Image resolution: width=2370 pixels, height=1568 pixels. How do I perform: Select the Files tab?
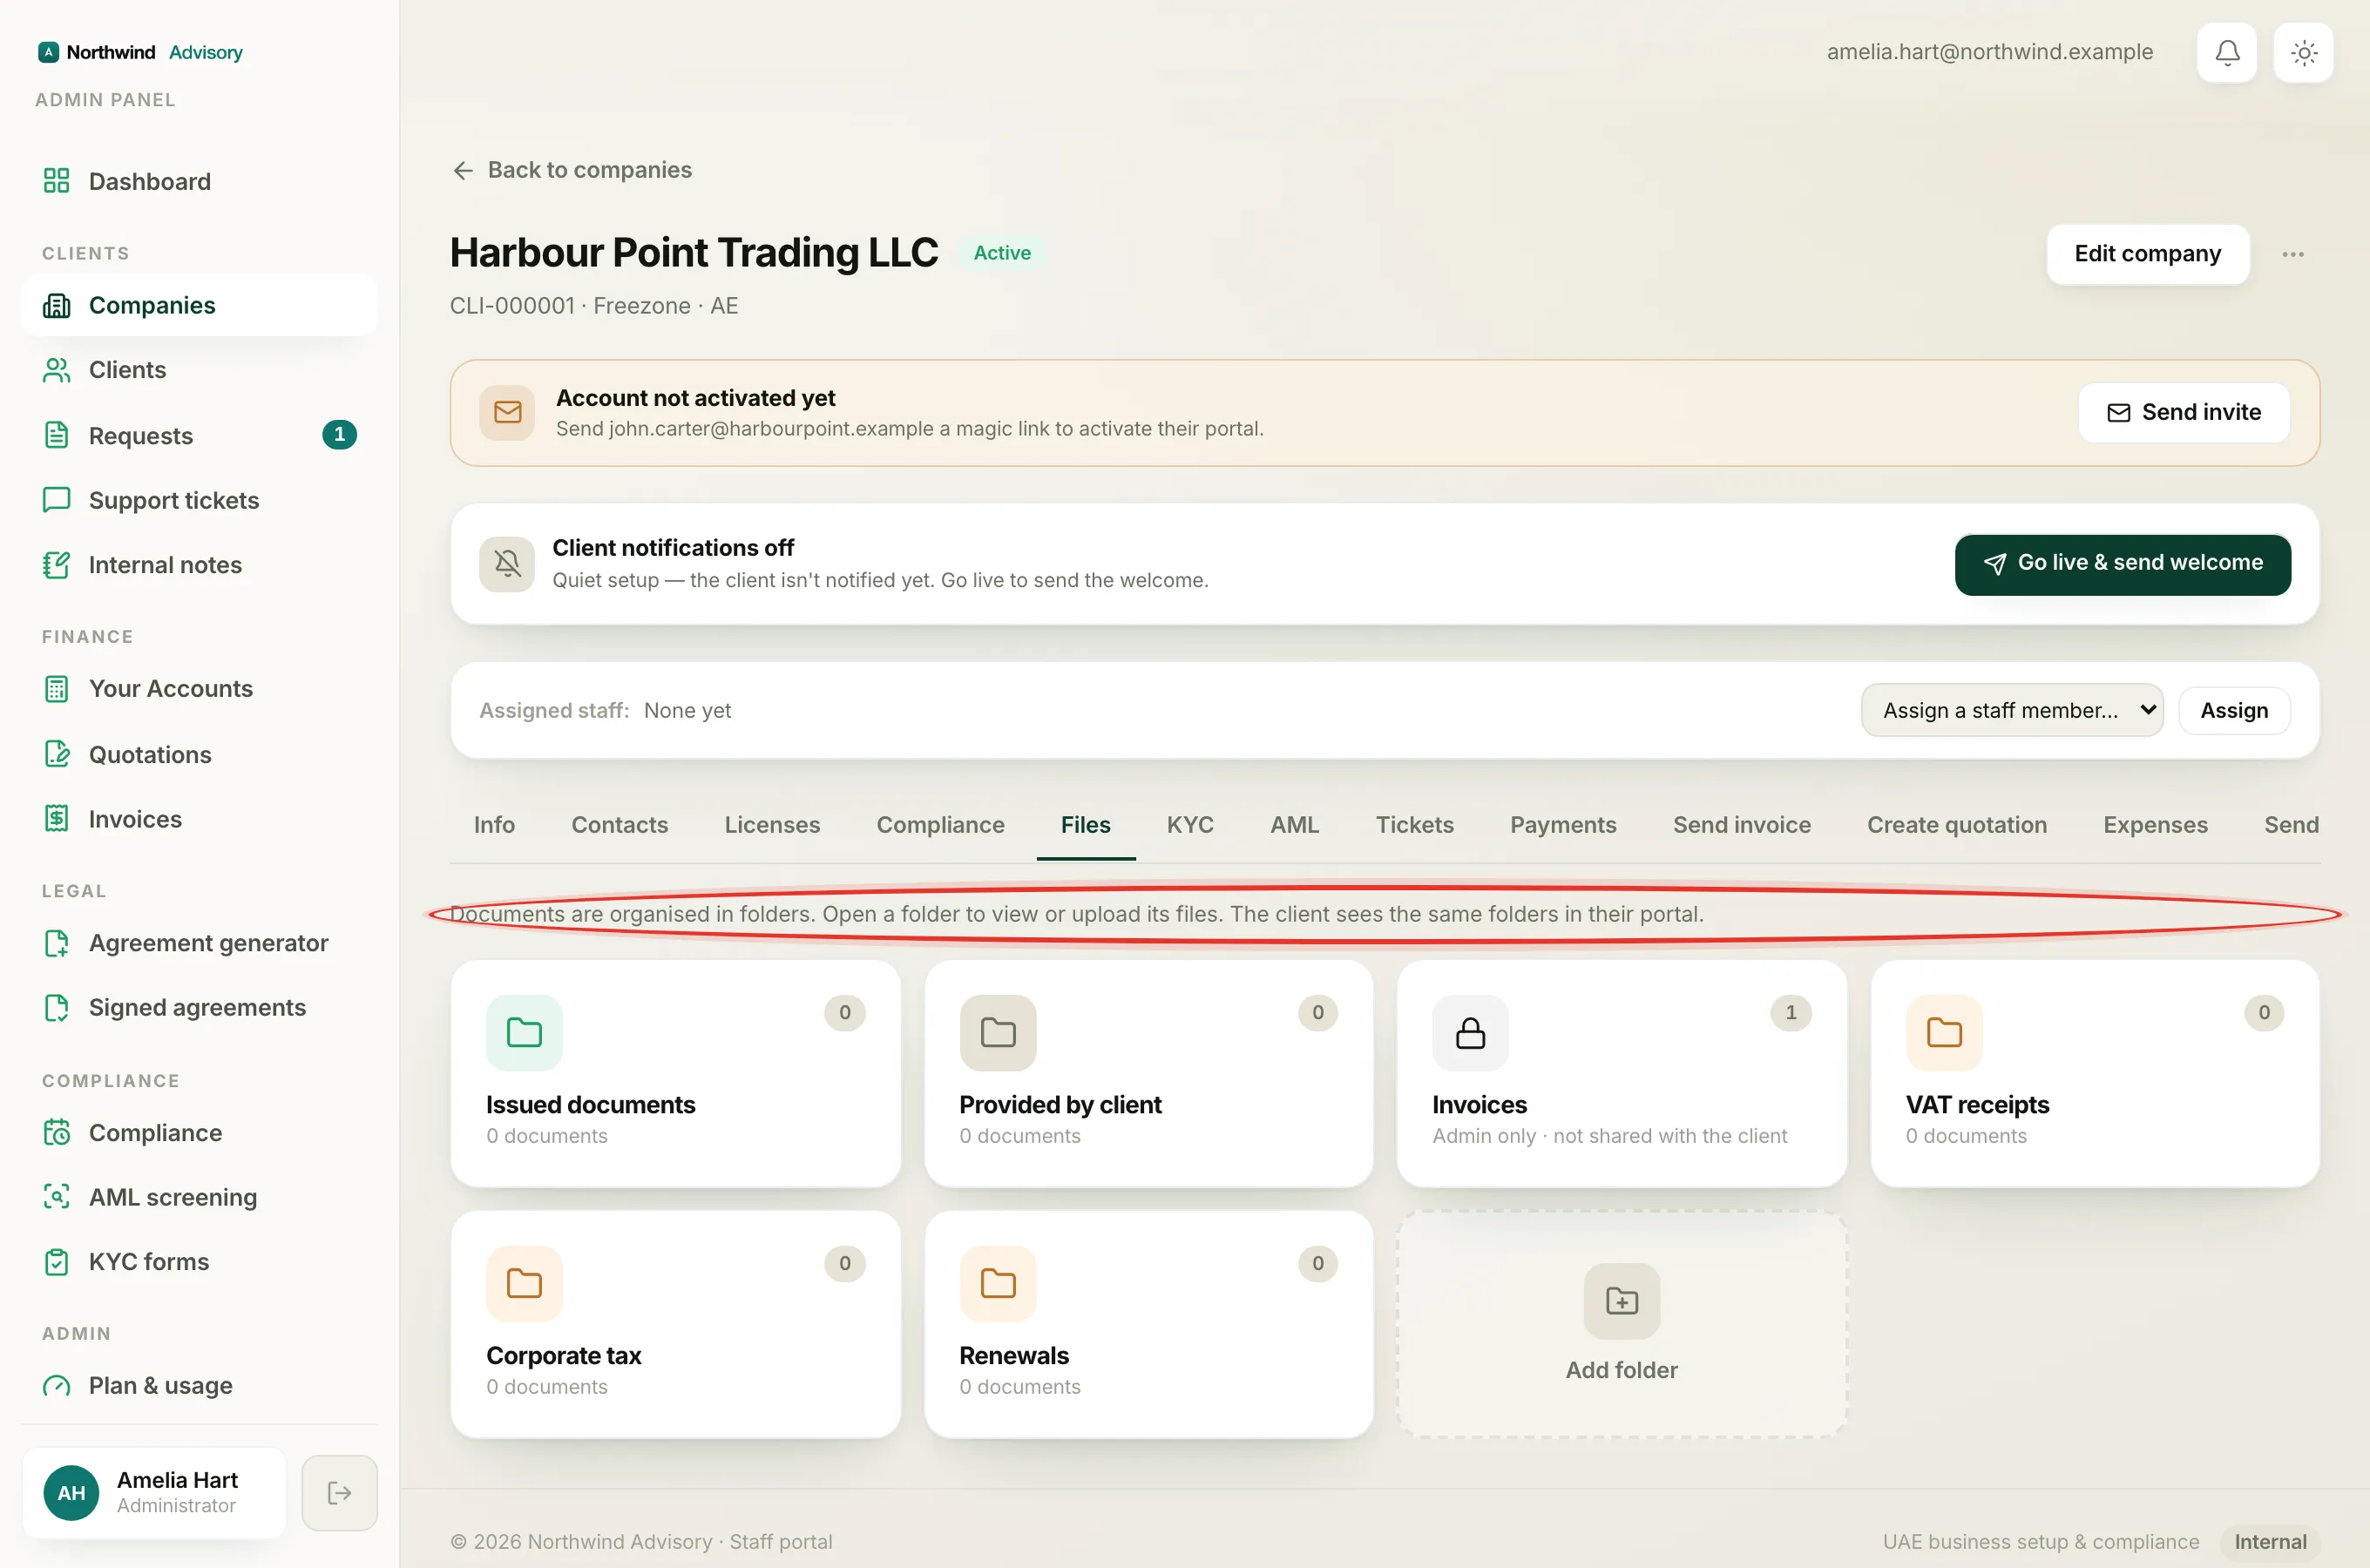(1085, 825)
